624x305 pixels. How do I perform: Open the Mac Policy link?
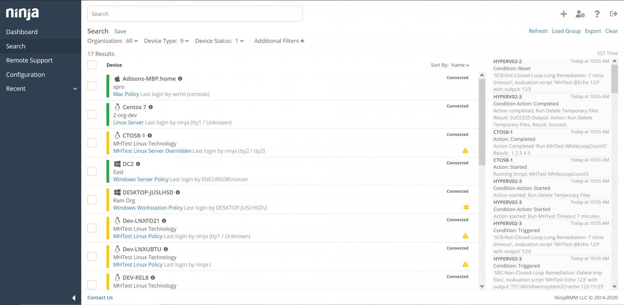click(126, 94)
